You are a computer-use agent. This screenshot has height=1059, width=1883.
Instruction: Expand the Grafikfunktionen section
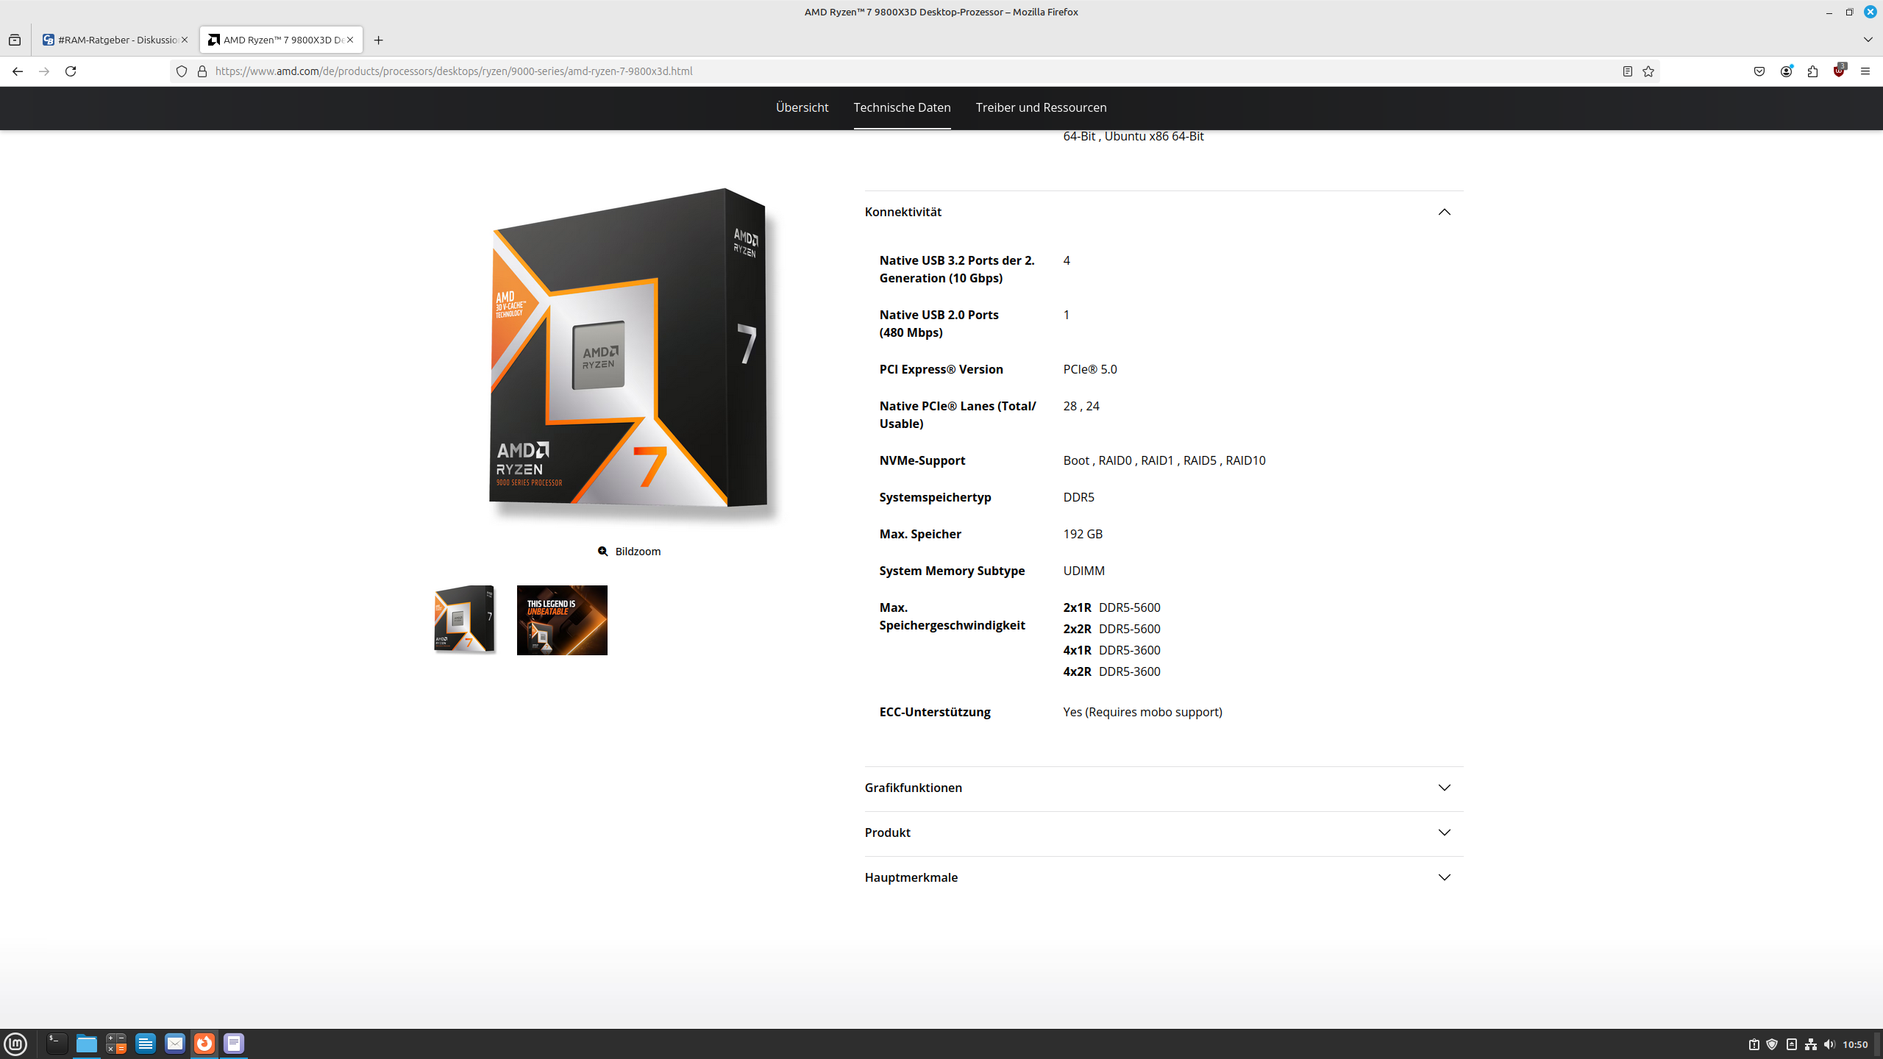(1444, 788)
